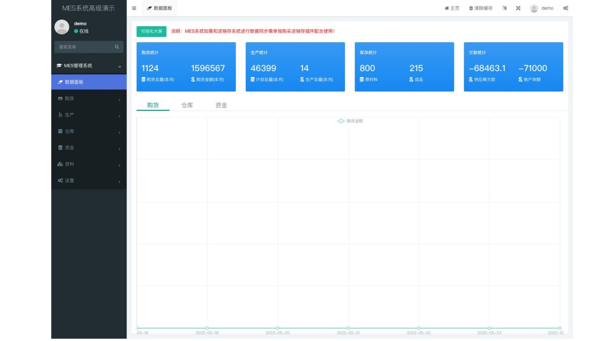607x341 pixels.
Task: Expand the 资金 sidebar menu
Action: [x=89, y=148]
